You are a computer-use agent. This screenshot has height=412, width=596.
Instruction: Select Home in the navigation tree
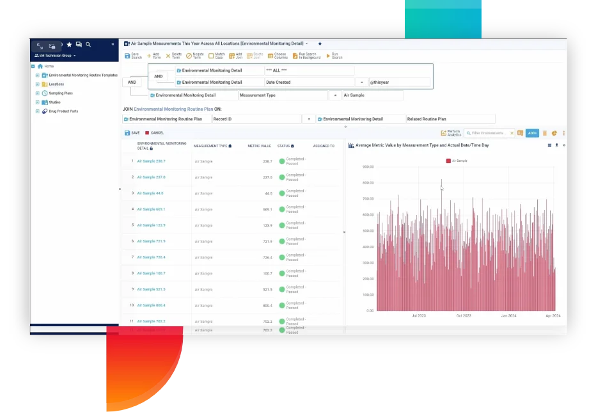click(x=49, y=66)
